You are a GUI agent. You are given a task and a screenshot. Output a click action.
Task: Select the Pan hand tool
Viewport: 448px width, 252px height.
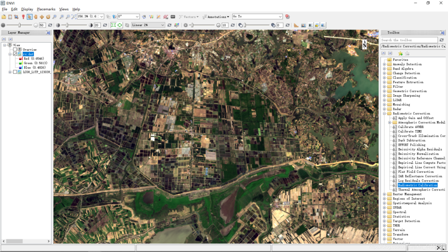36,17
